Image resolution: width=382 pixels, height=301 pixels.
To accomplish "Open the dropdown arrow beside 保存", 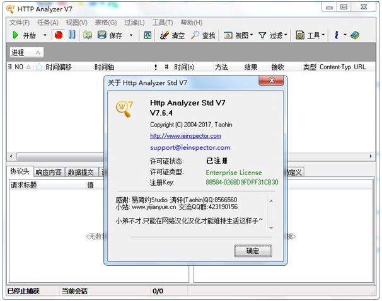I will pos(131,35).
